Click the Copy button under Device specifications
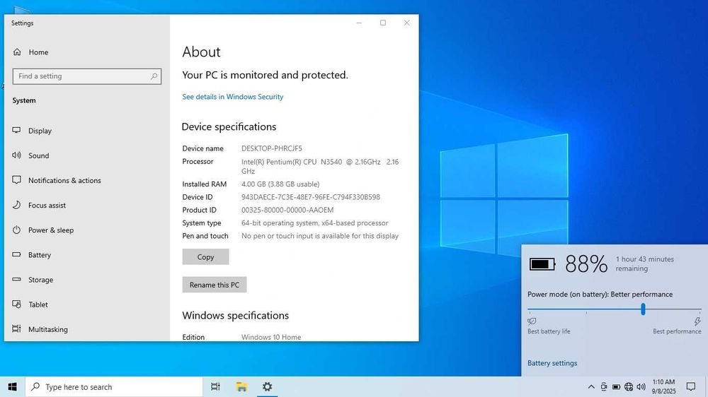This screenshot has width=708, height=397. (205, 257)
